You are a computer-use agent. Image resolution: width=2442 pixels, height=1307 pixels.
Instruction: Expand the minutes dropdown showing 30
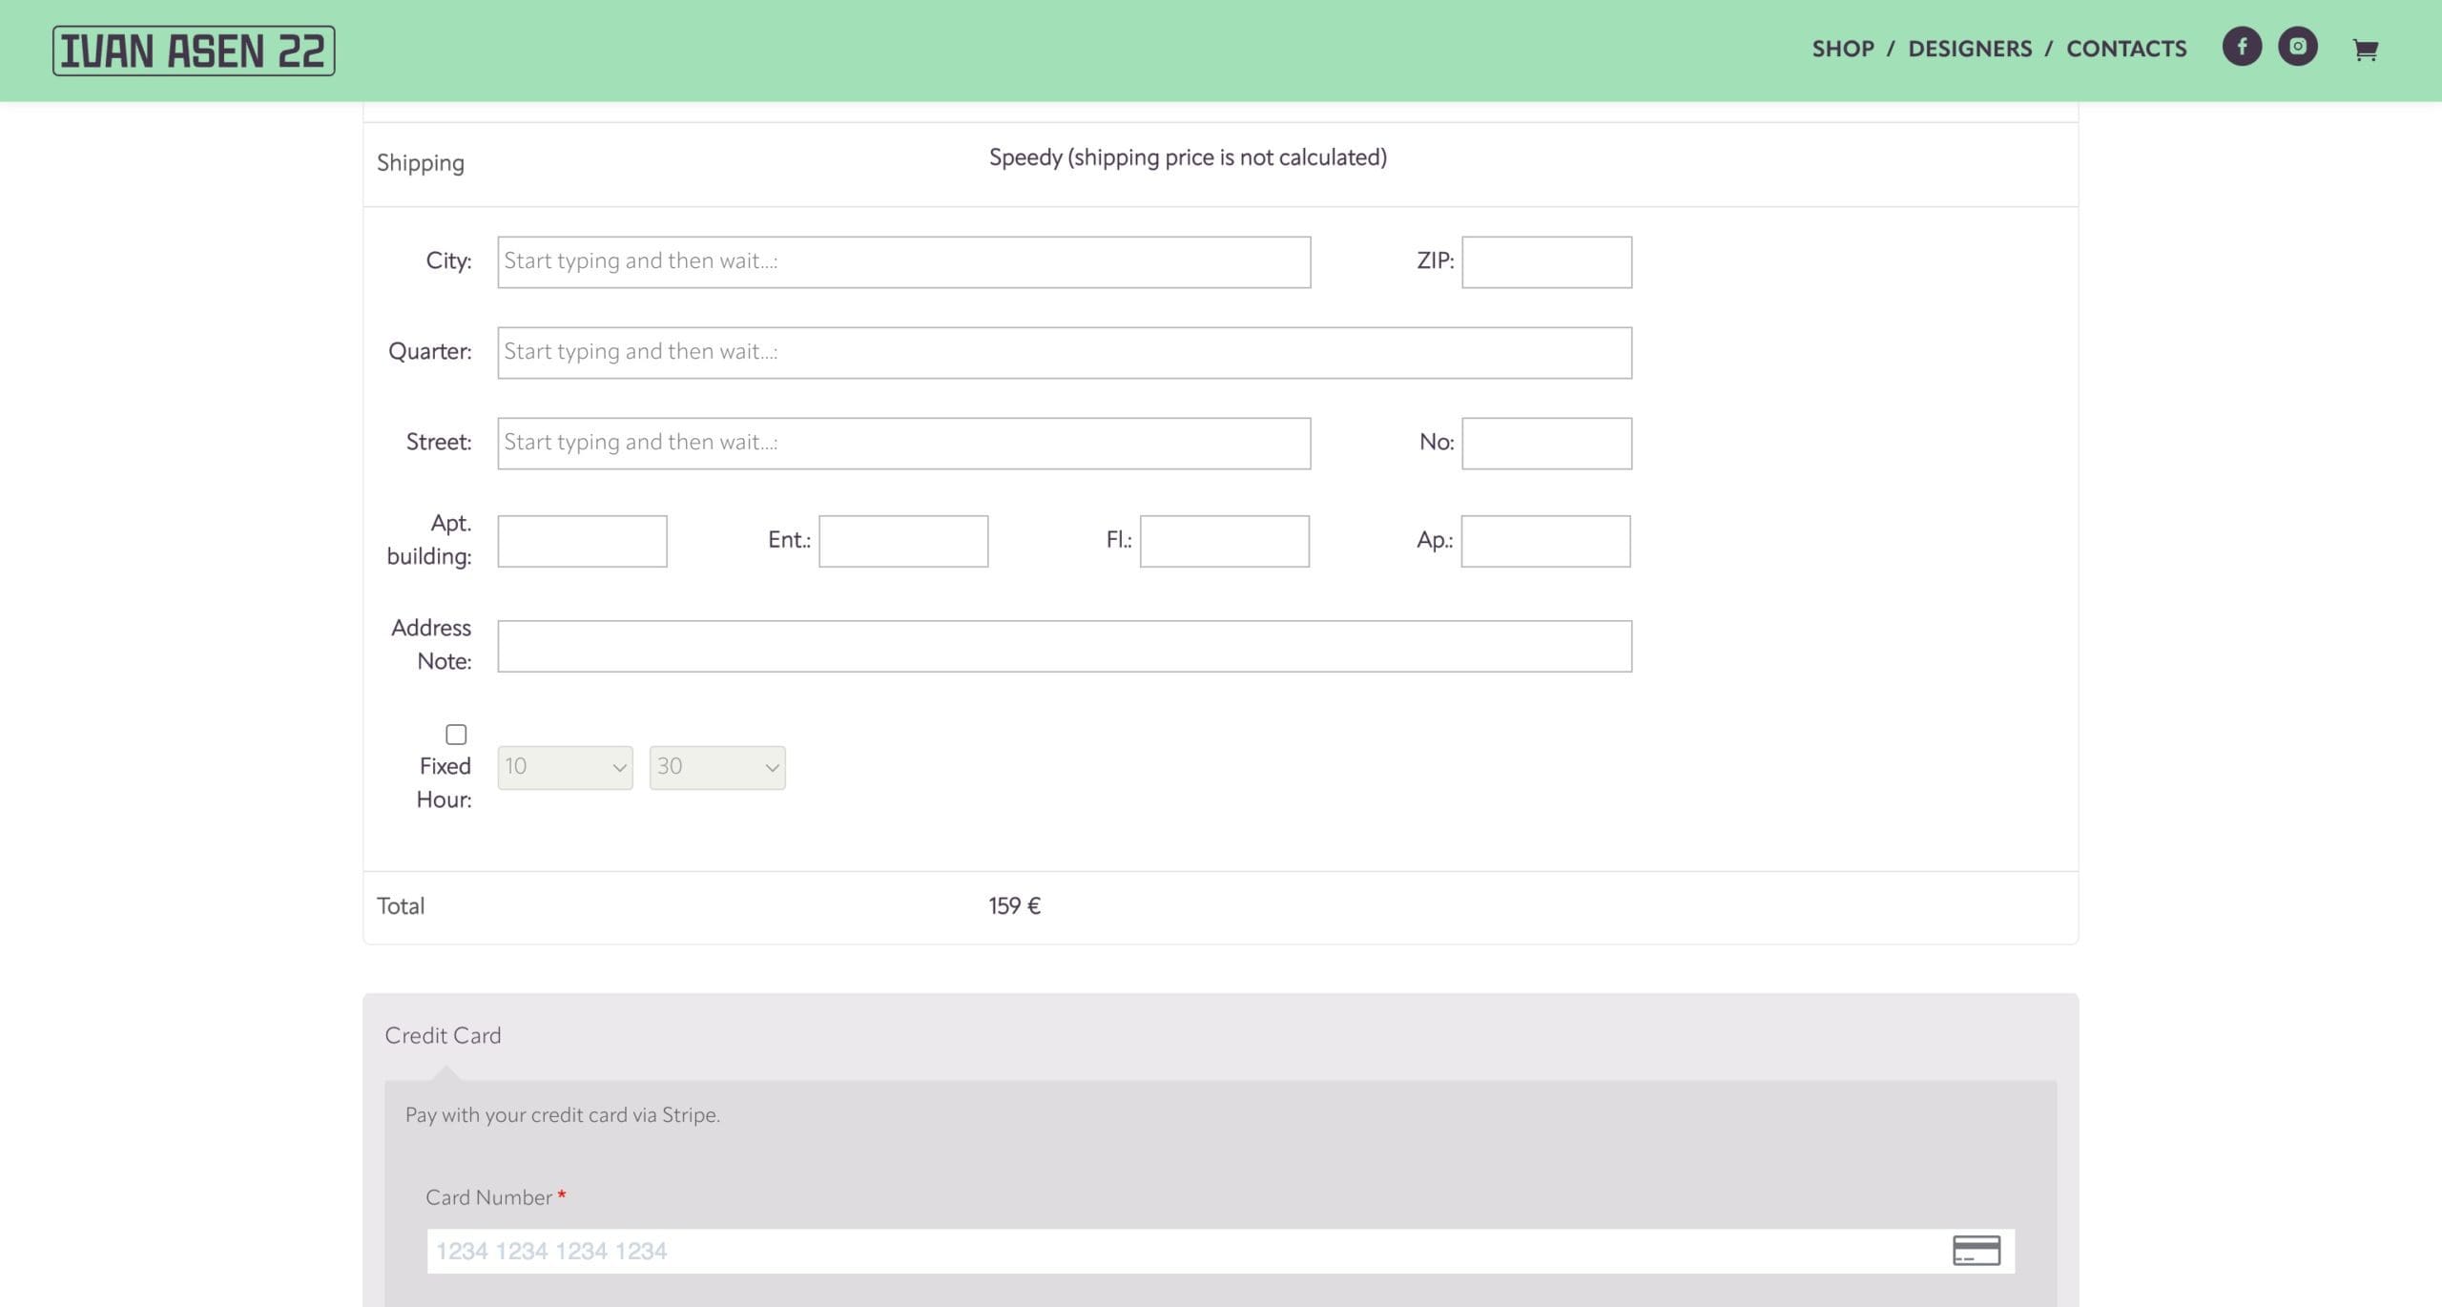[717, 767]
